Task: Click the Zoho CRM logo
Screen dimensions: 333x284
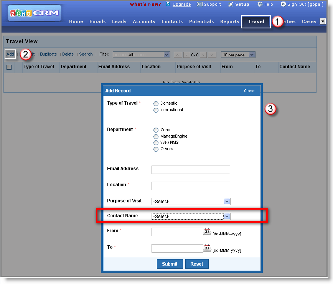Action: click(x=35, y=13)
